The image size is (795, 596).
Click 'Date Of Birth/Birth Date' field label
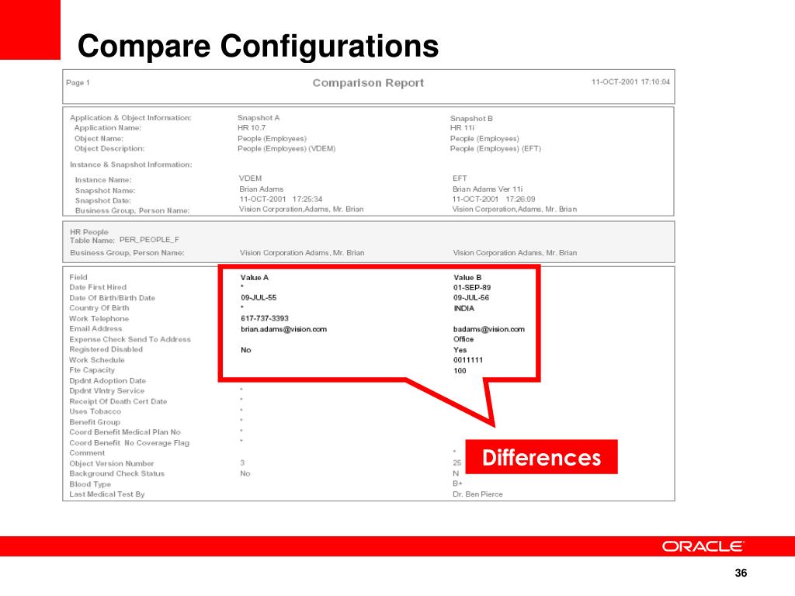112,298
